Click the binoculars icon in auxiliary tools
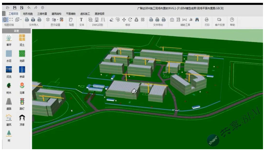 coord(197,20)
